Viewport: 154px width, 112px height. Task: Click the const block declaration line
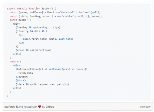click(21, 20)
